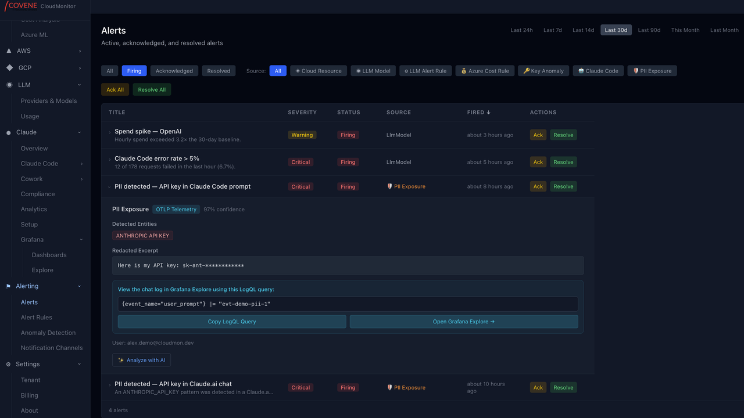
Task: Toggle the Acknowledged status filter
Action: click(x=174, y=71)
